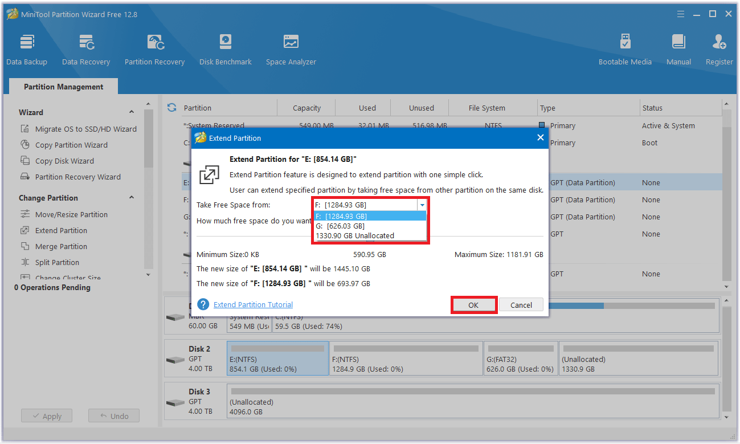Click the Apply button

pos(47,416)
